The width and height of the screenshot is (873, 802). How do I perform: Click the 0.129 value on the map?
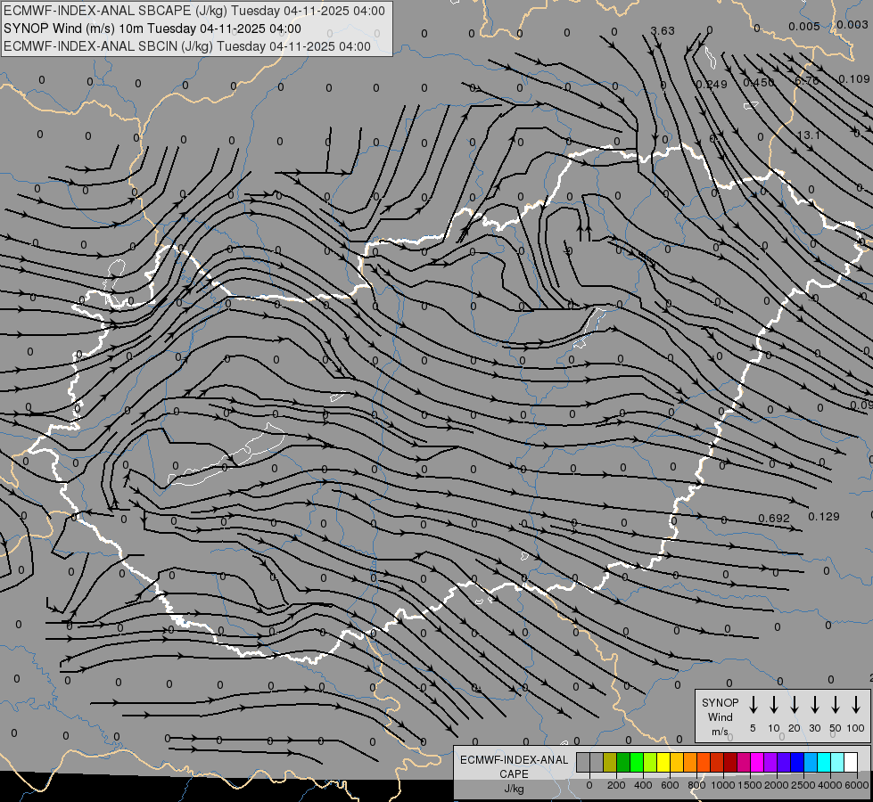823,517
